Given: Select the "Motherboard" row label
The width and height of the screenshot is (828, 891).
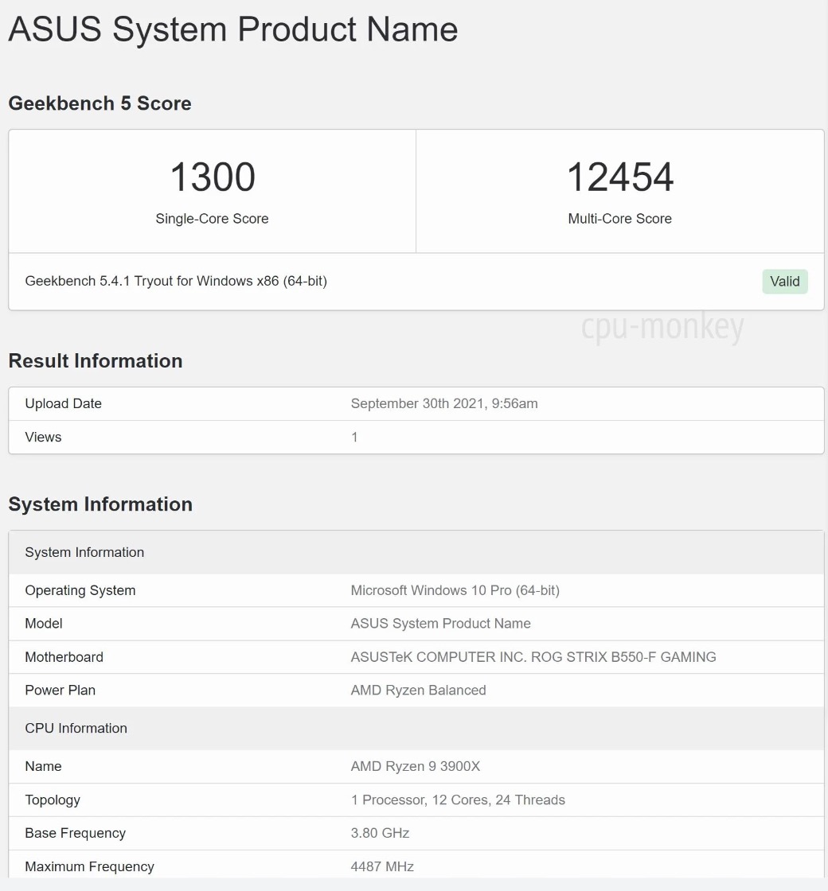Looking at the screenshot, I should 64,657.
